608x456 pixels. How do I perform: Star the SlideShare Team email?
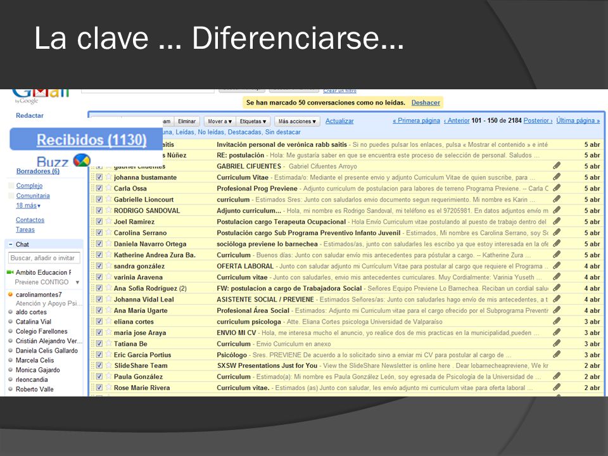(x=108, y=365)
